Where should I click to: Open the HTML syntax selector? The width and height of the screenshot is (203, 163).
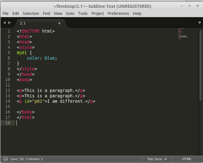pos(187,159)
